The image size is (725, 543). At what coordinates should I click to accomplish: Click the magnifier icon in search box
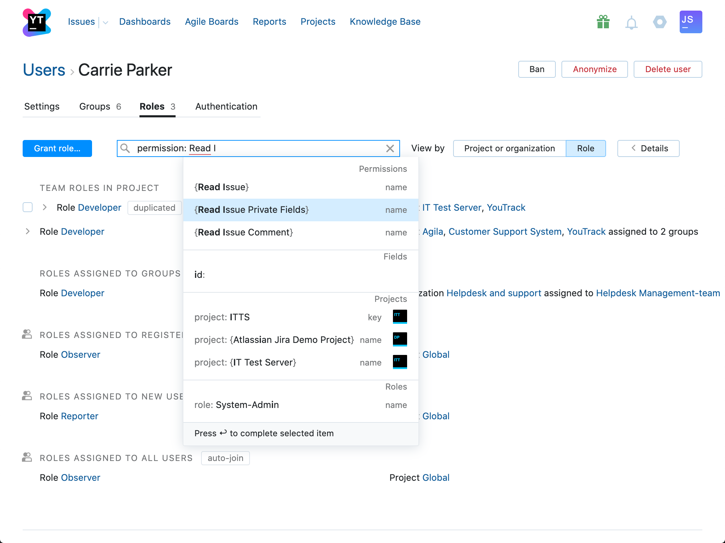[125, 148]
